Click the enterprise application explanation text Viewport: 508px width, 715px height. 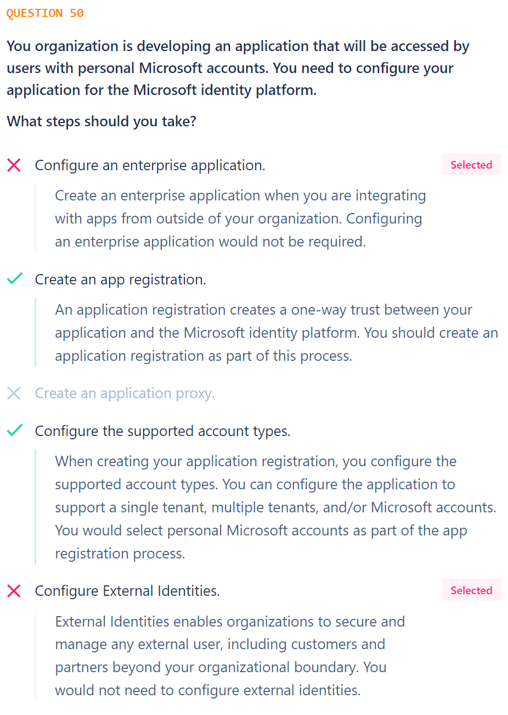pyautogui.click(x=240, y=219)
